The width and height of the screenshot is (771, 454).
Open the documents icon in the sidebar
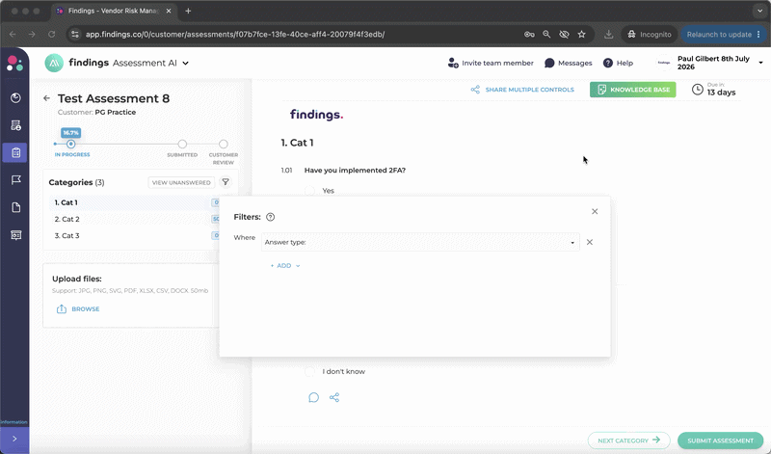point(15,207)
